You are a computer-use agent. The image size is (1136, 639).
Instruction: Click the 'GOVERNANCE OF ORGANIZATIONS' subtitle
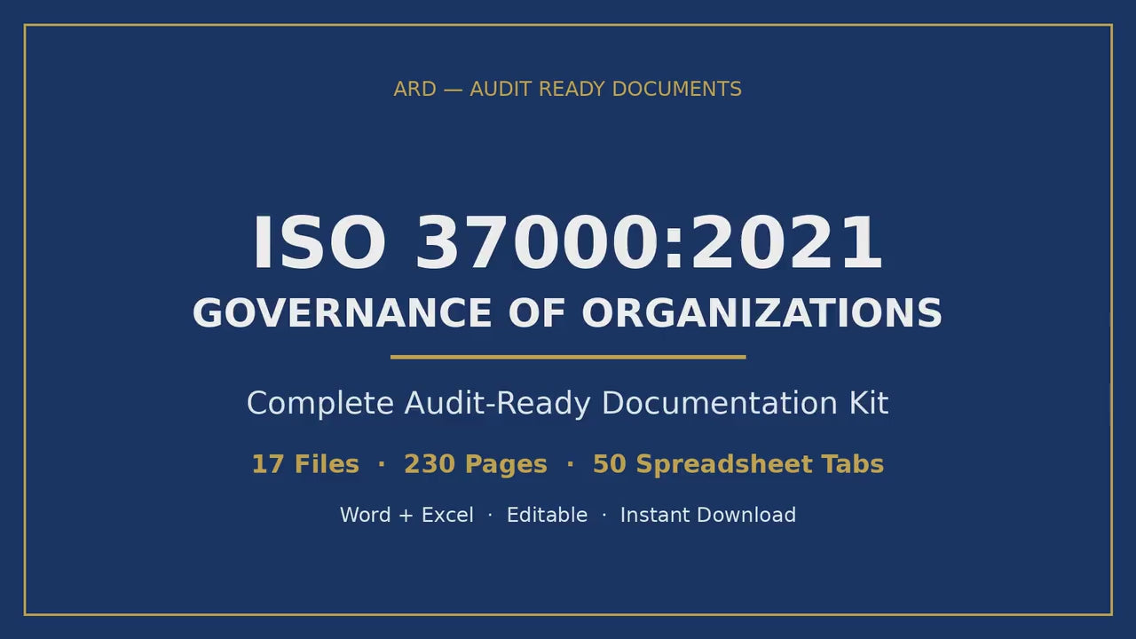click(x=568, y=313)
